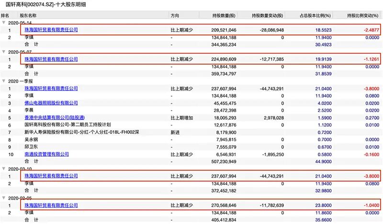Click holding value 18,005,293
Image resolution: width=383 pixels, height=224 pixels.
225,118
